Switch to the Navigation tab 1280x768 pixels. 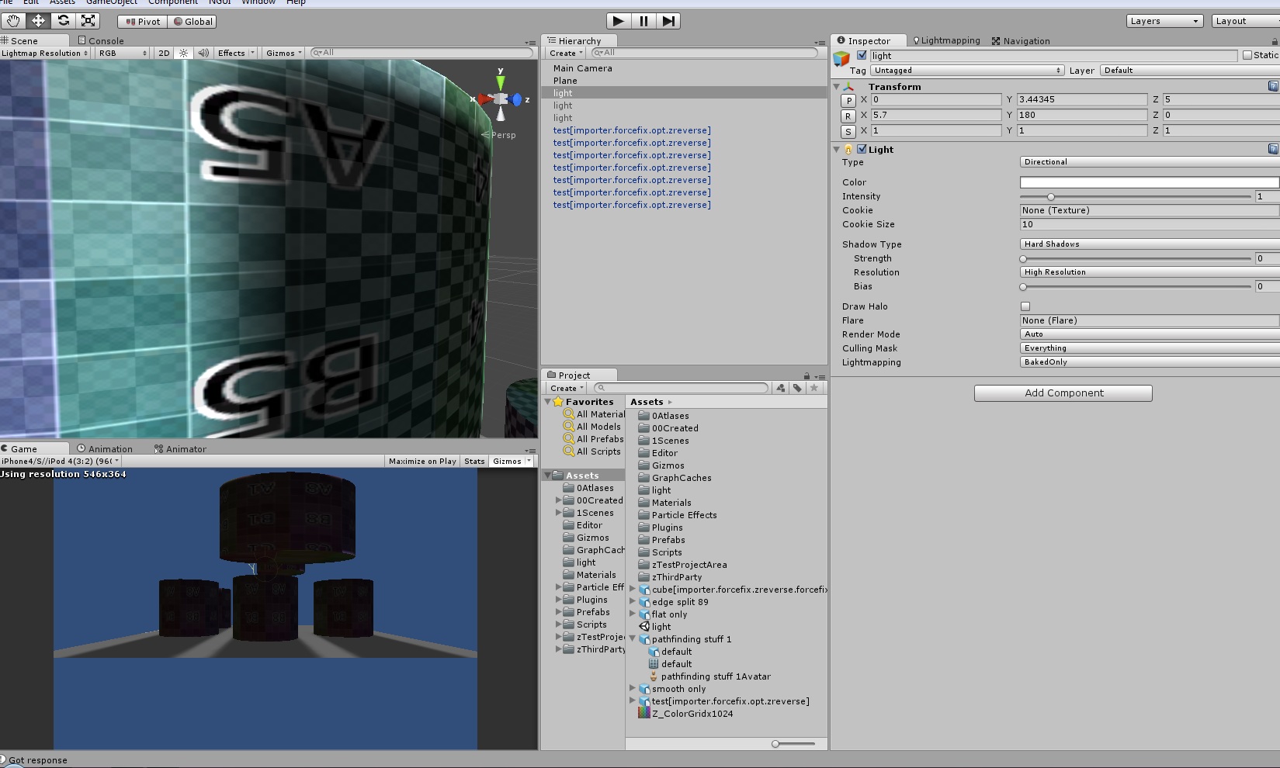[x=1021, y=41]
